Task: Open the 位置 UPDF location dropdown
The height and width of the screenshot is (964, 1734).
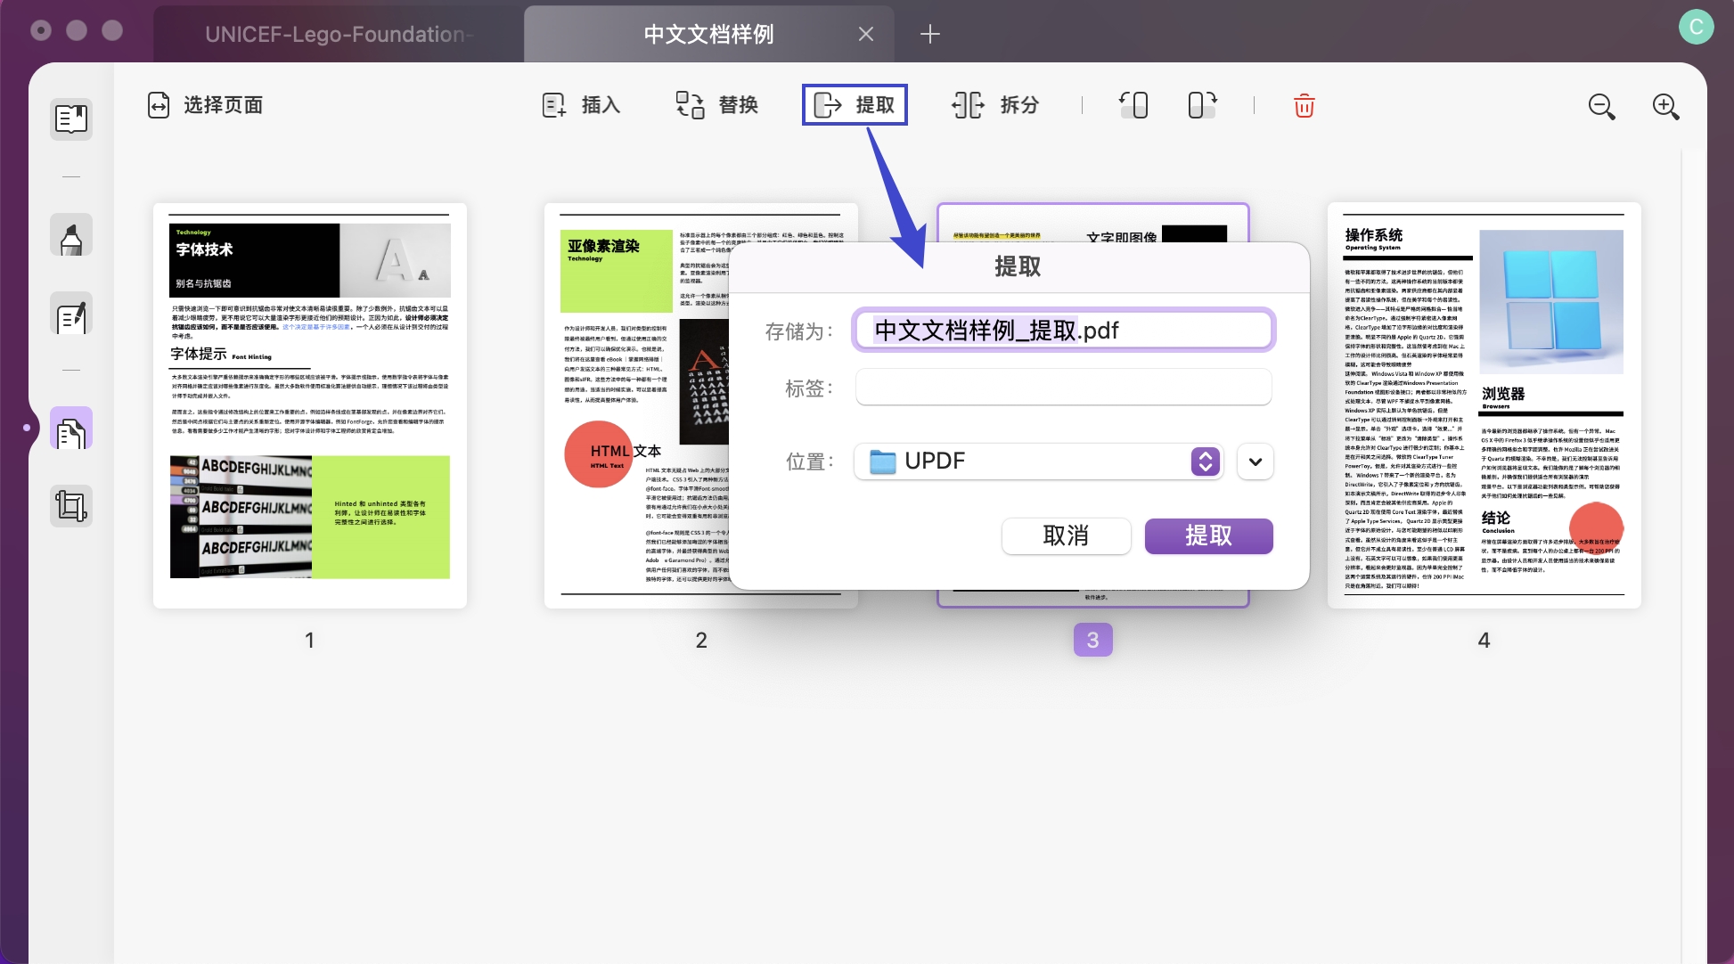Action: point(1038,462)
